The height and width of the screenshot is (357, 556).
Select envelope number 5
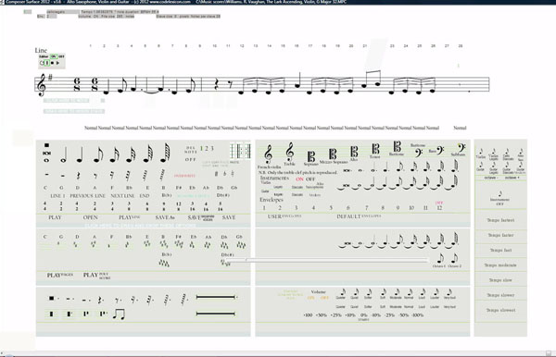pos(331,208)
